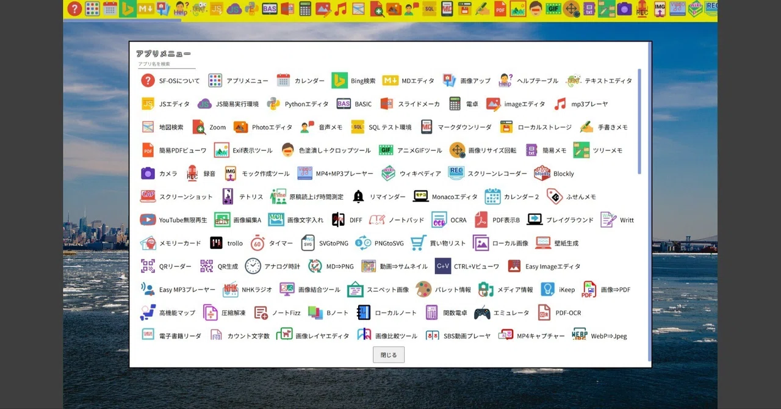
Task: Click purple camera icon in top toolbar
Action: click(x=624, y=9)
